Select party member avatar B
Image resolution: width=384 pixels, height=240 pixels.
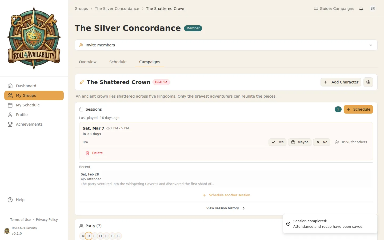pos(89,236)
